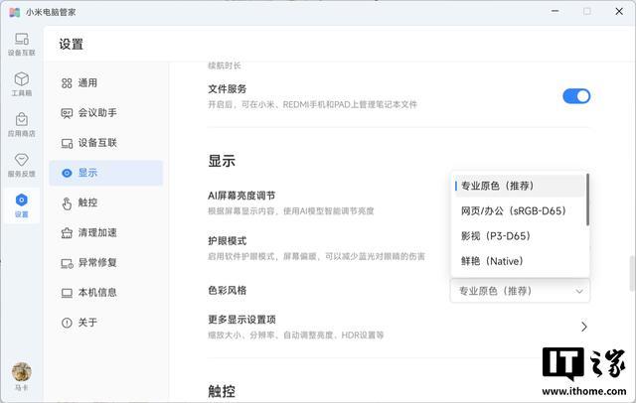The width and height of the screenshot is (636, 403).
Task: Toggle the 文件服务 switch off
Action: tap(576, 96)
